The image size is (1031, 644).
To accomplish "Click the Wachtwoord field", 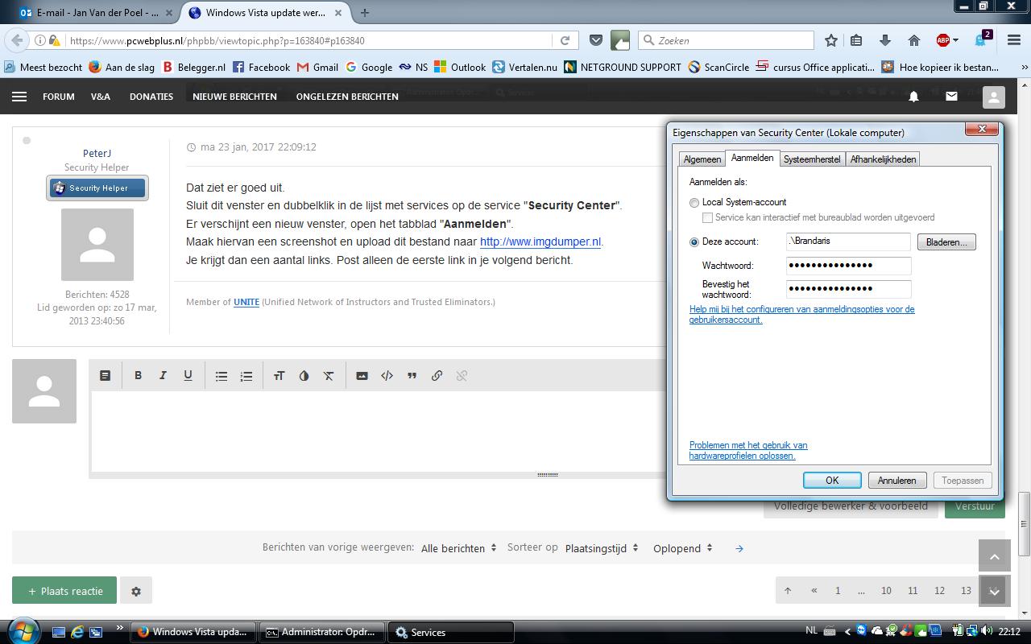I will pos(849,266).
